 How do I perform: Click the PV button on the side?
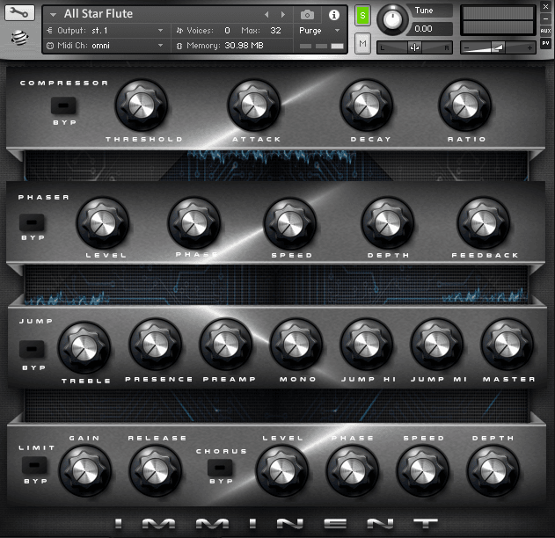point(545,43)
